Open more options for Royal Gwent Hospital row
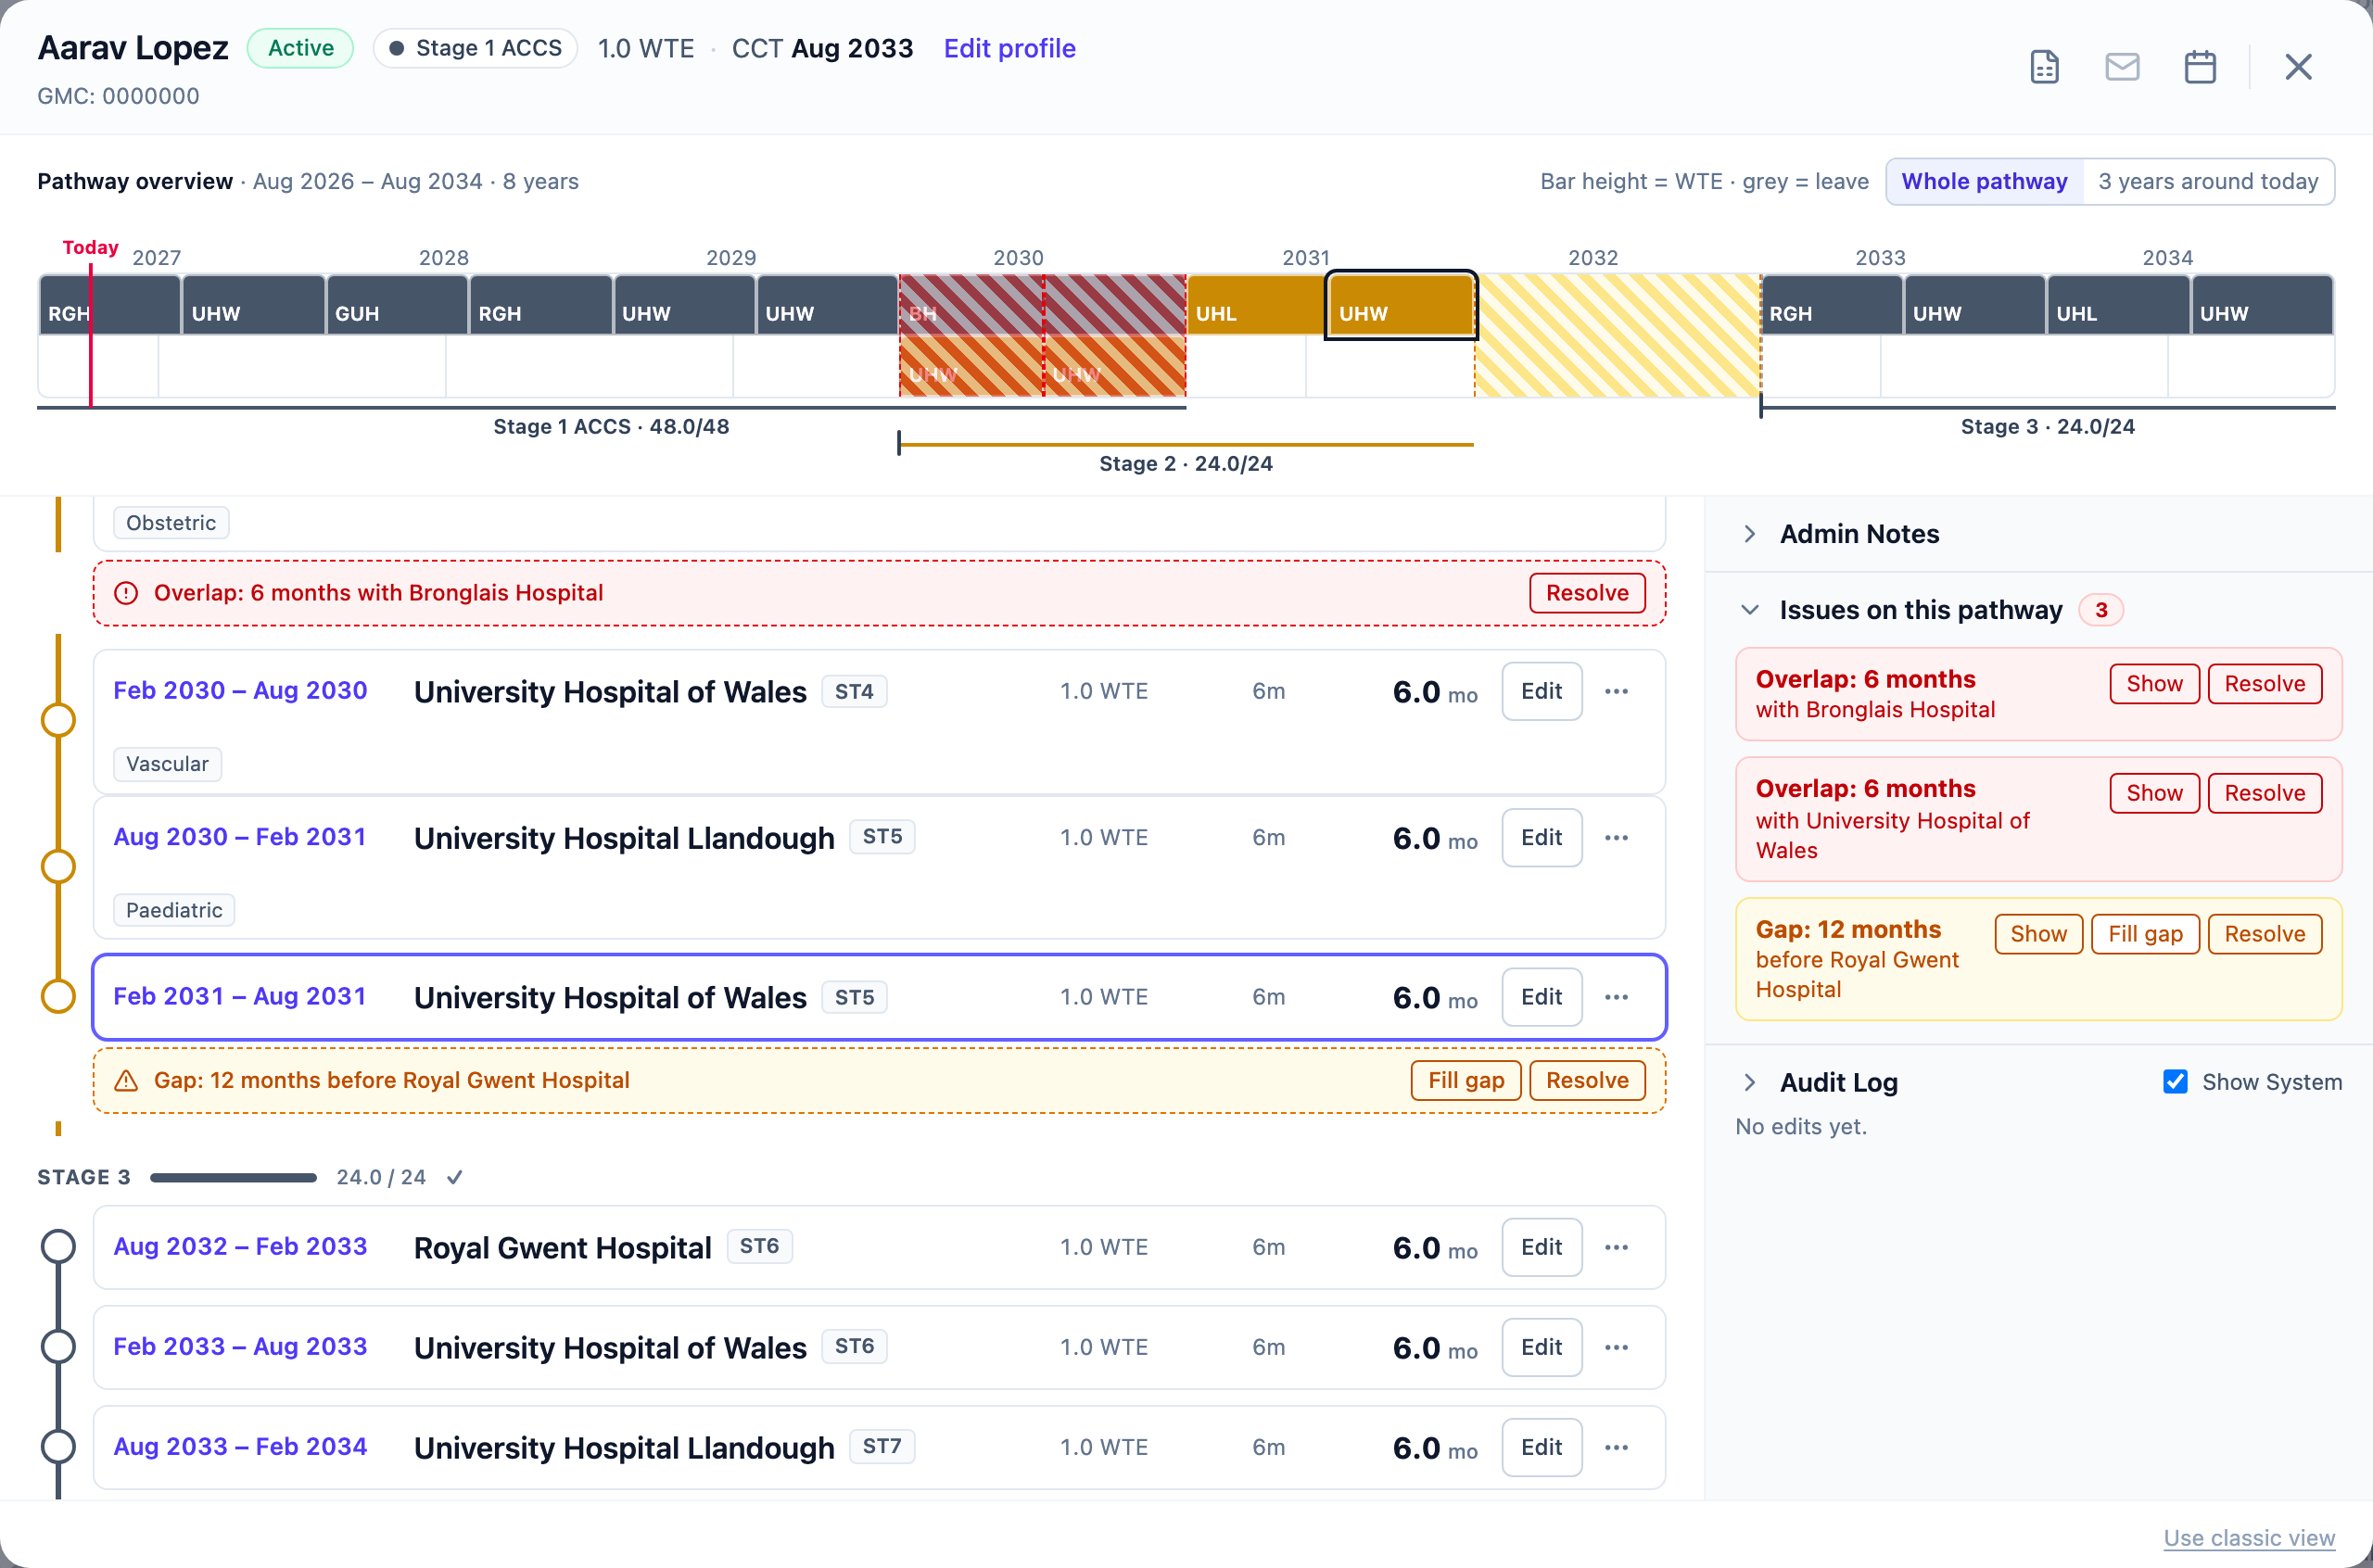 (x=1616, y=1247)
